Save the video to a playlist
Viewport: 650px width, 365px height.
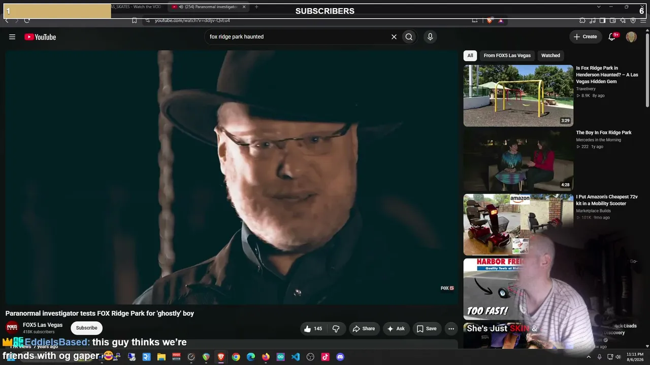click(427, 329)
